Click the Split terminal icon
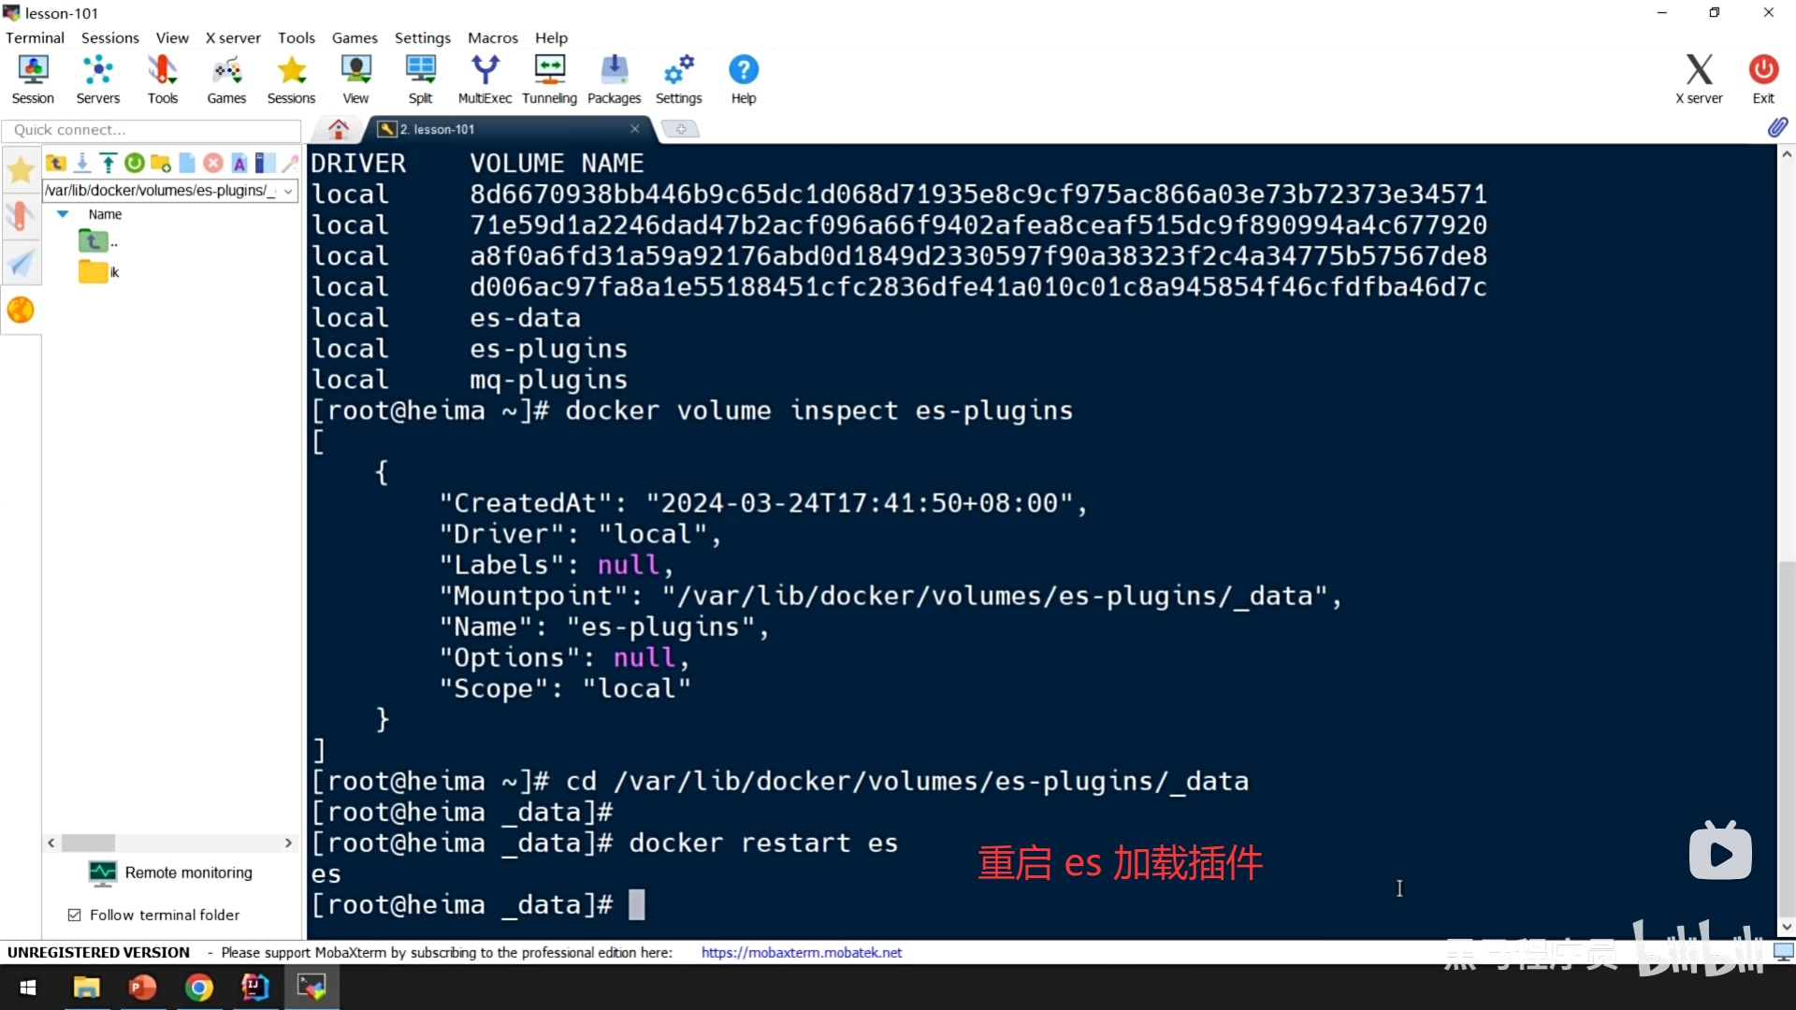Image resolution: width=1796 pixels, height=1010 pixels. click(x=420, y=79)
